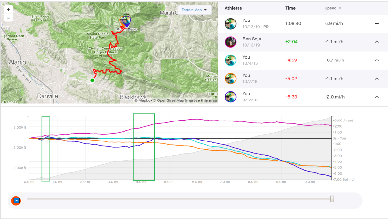The width and height of the screenshot is (391, 221).
Task: Click the play button for the race replay
Action: (16, 200)
